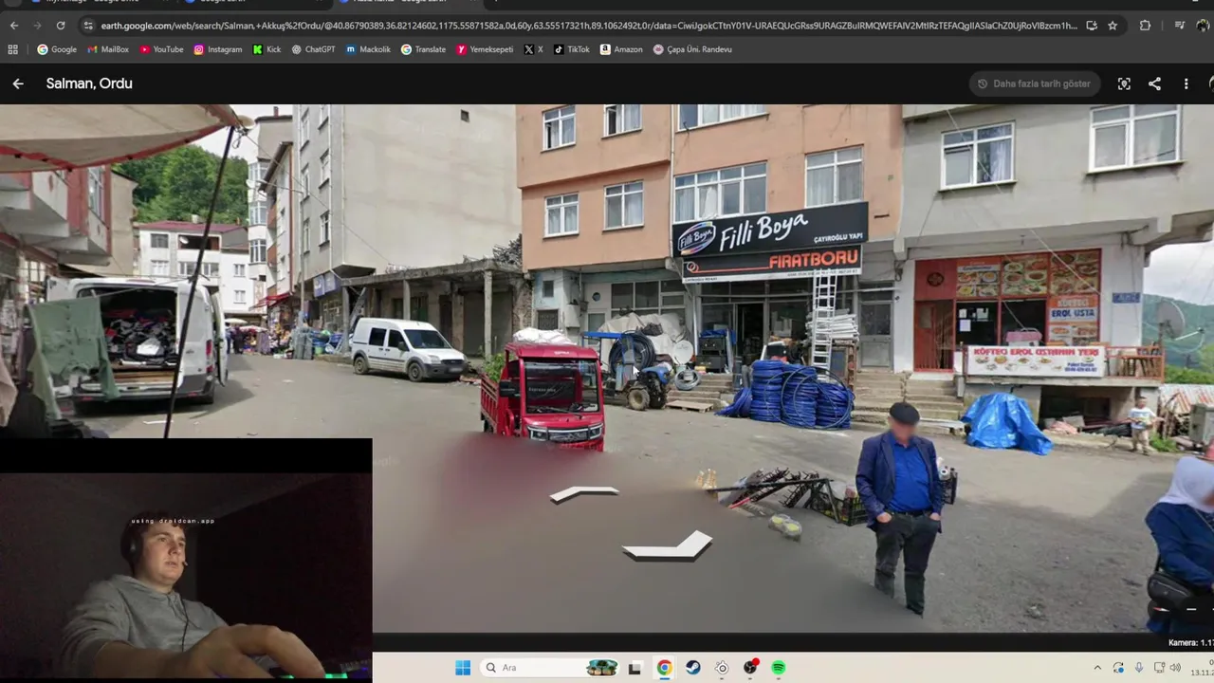This screenshot has width=1214, height=683.
Task: Click the Windows Start button
Action: click(463, 668)
